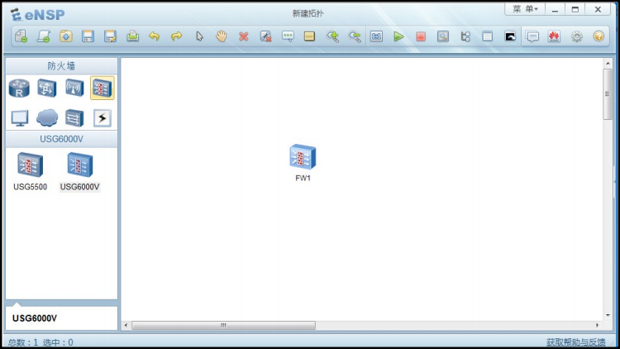This screenshot has height=349, width=620.
Task: Activate the hand pan tool
Action: [221, 36]
